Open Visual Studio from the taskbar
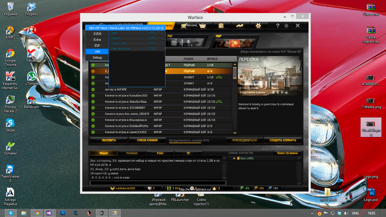386x217 pixels. pyautogui.click(x=49, y=213)
